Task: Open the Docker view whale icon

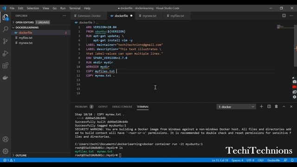Action: coord(5,77)
